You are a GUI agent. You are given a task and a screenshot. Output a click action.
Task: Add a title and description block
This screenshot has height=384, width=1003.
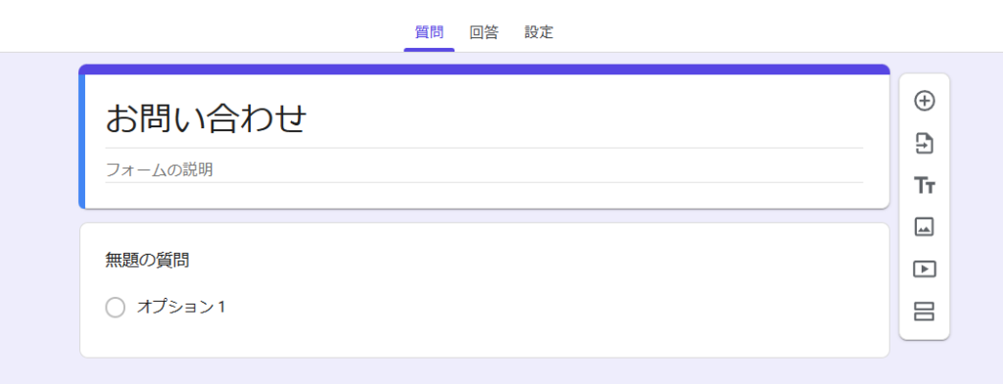coord(925,186)
